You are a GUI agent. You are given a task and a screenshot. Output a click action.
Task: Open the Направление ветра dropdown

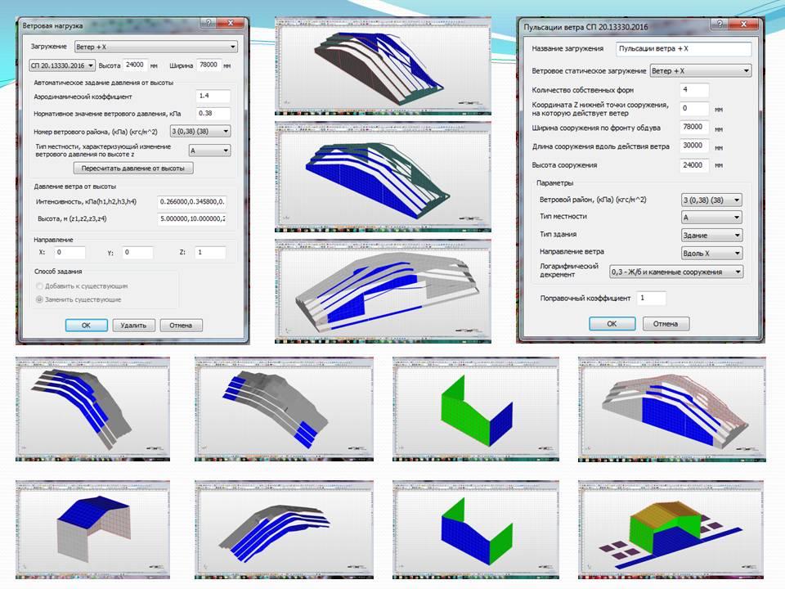coord(711,254)
